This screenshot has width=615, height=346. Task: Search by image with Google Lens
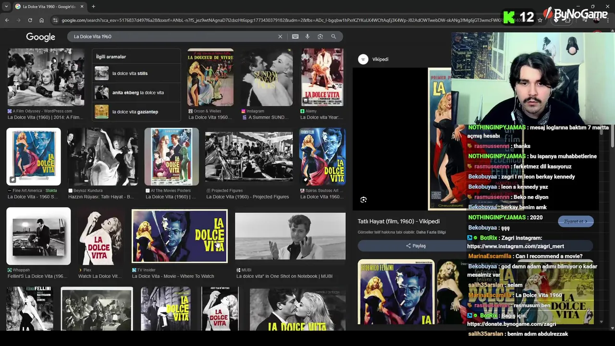[320, 37]
